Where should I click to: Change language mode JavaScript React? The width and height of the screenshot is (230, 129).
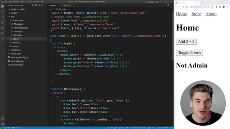(x=141, y=128)
